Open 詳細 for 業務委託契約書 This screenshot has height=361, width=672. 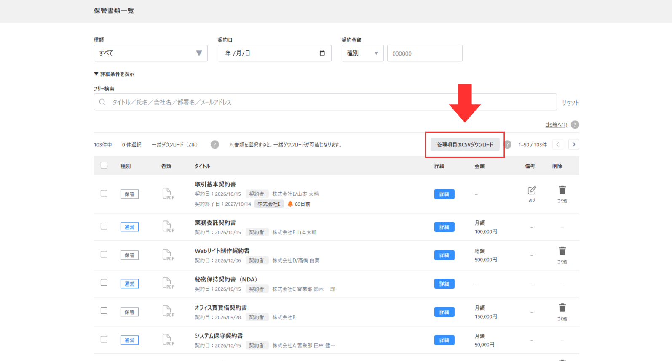(x=444, y=227)
